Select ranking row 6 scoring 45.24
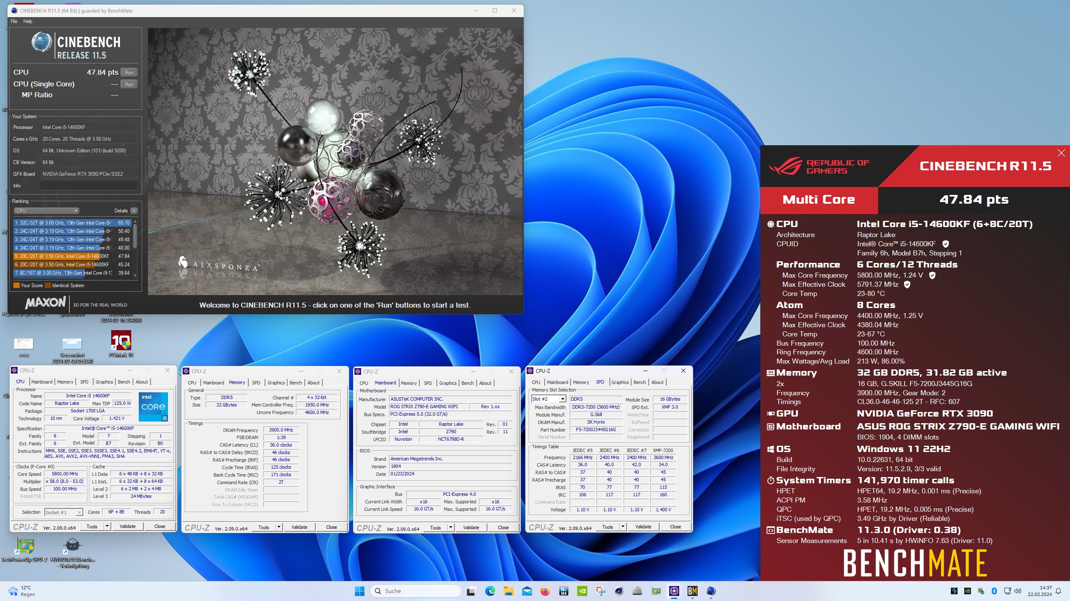The height and width of the screenshot is (601, 1070). (x=72, y=265)
